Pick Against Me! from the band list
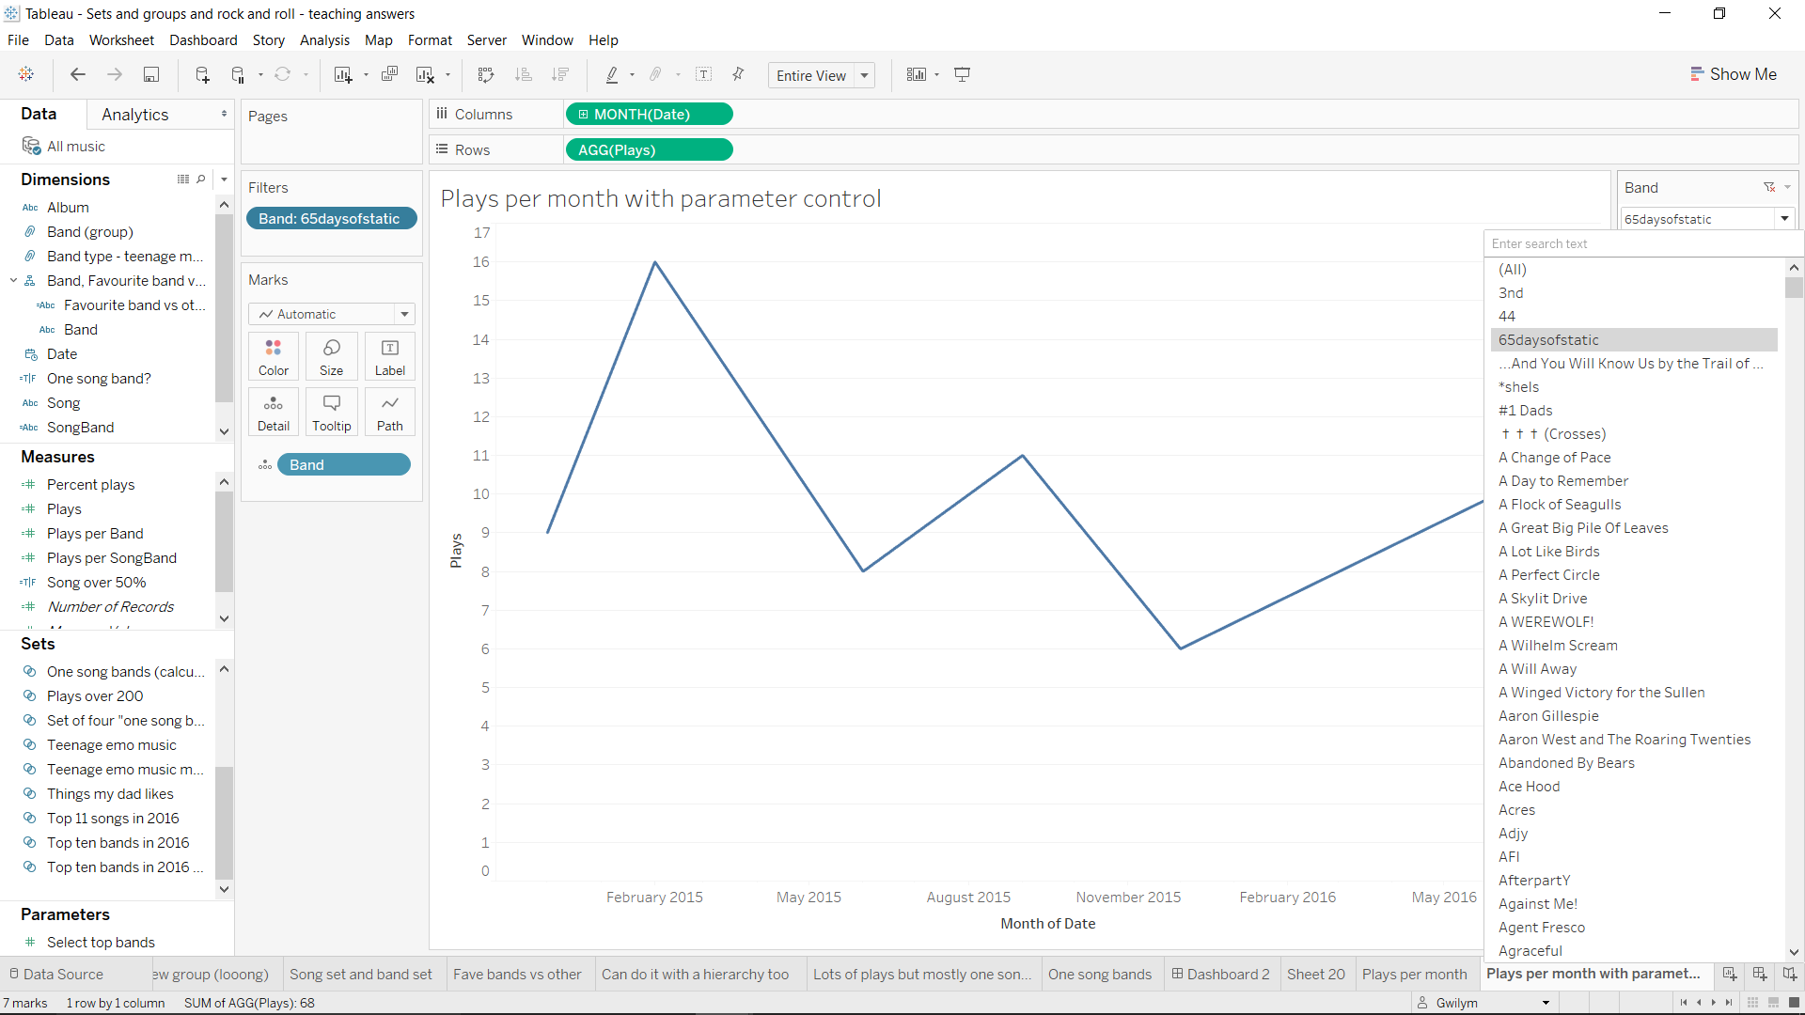The image size is (1805, 1015). [1538, 904]
